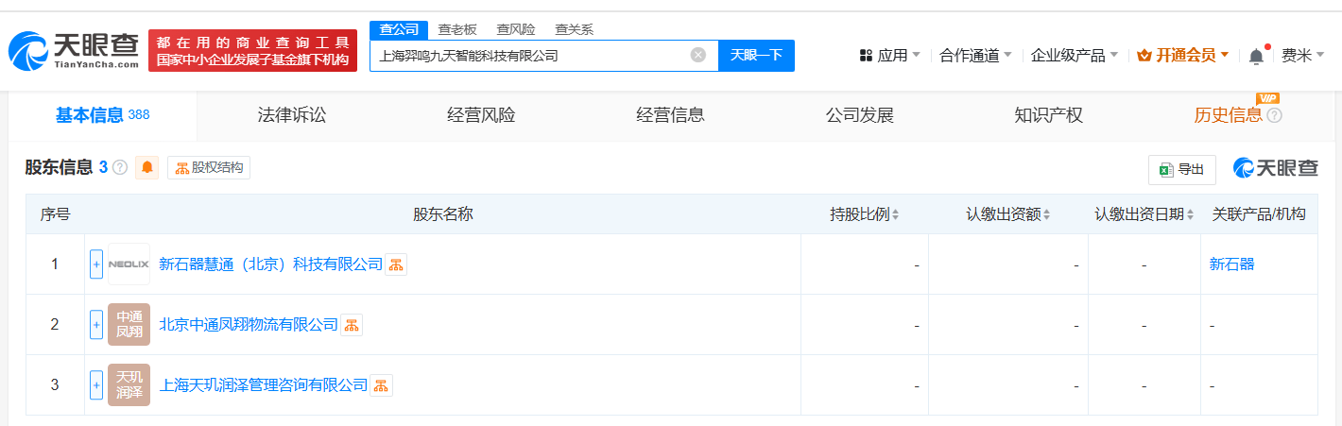
Task: Sort by 持股比例 column
Action: (864, 214)
